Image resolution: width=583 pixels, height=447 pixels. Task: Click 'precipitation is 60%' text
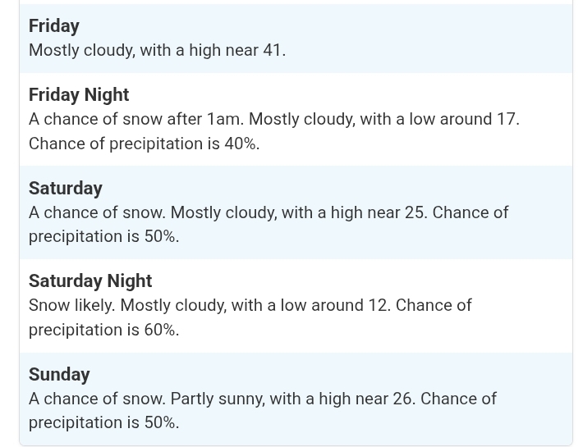tap(103, 330)
